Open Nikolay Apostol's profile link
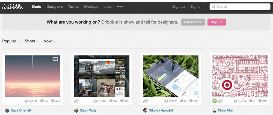Image resolution: width=273 pixels, height=115 pixels. coord(161,110)
